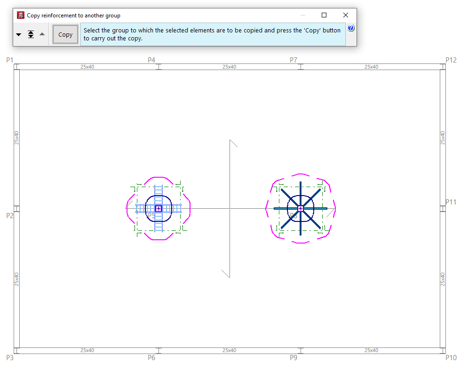The height and width of the screenshot is (378, 476).
Task: Click 25x40 beam label between P11 and P10
Action: 443,279
